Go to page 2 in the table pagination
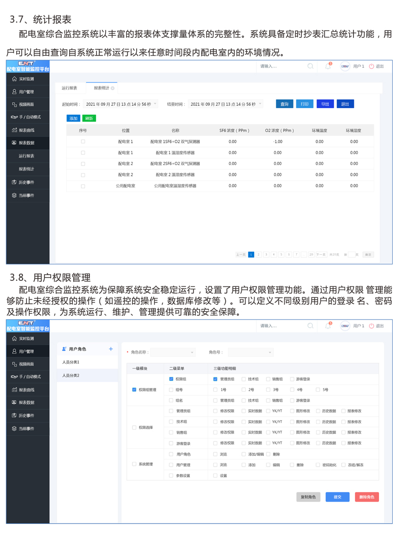The height and width of the screenshot is (533, 397). point(259,255)
